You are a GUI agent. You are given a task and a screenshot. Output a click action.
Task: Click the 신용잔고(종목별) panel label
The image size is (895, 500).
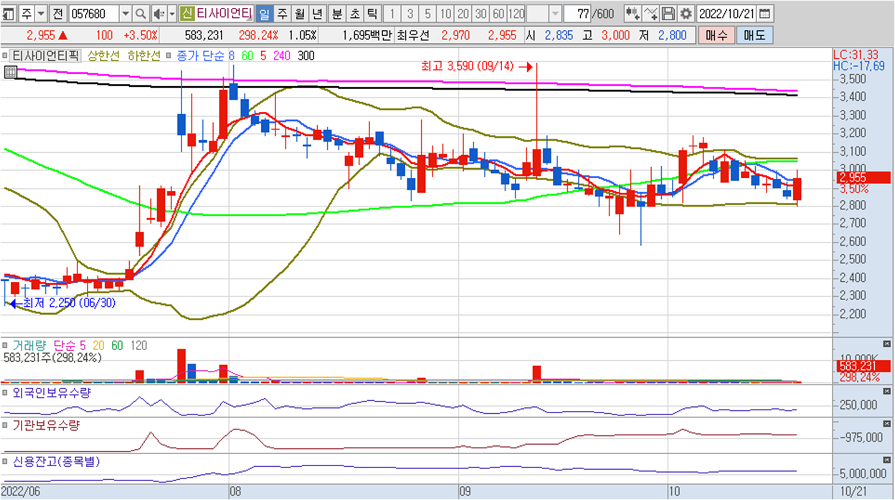coord(56,461)
